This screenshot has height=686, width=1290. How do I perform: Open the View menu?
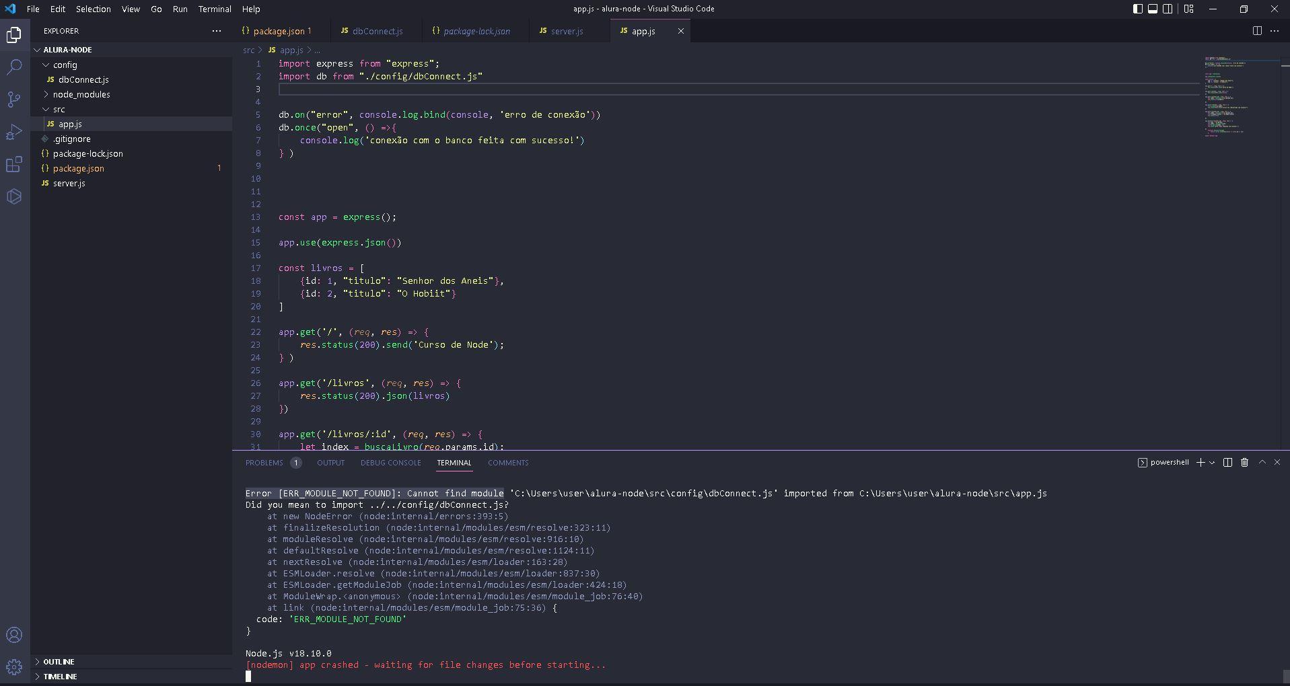131,9
